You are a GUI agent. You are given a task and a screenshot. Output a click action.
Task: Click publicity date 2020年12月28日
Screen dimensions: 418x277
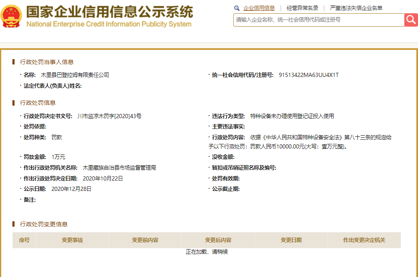[71, 189]
